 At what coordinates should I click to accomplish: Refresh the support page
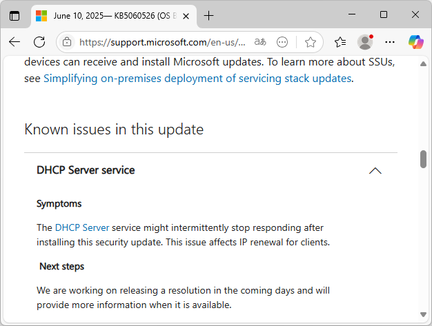tap(39, 42)
